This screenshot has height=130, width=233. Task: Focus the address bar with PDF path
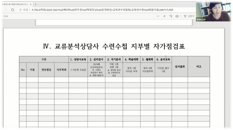click(103, 10)
